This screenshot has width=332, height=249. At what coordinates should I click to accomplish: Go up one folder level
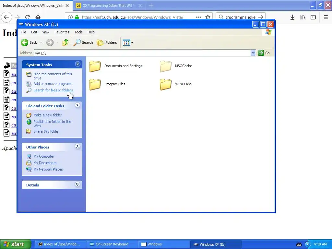[65, 42]
